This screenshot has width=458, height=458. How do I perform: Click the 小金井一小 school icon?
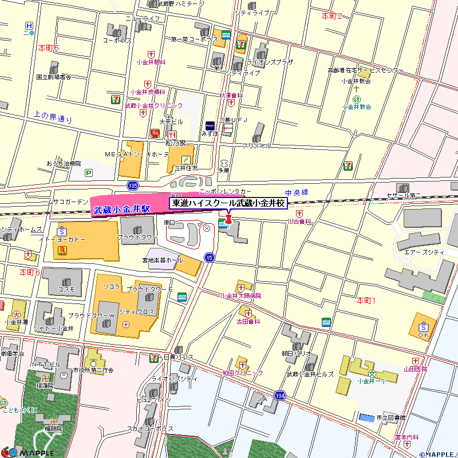click(x=372, y=373)
